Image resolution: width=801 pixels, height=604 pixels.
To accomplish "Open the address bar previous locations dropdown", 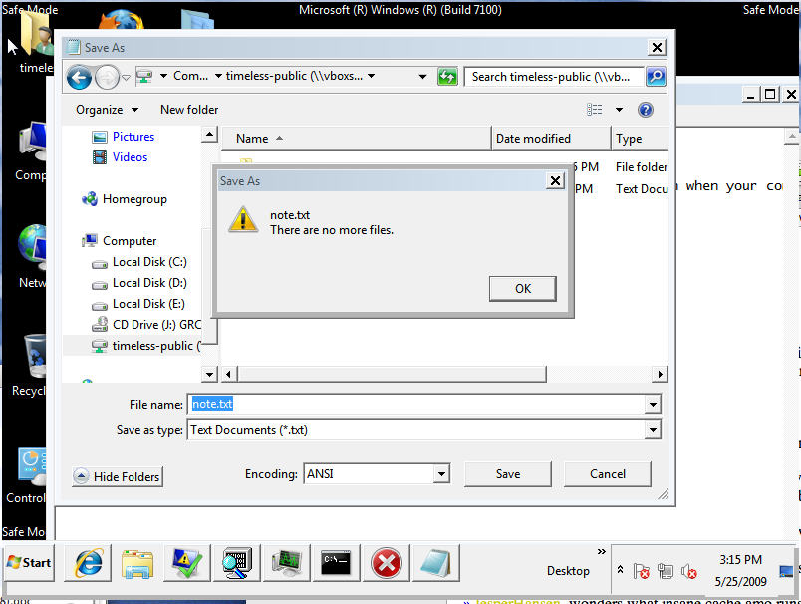I will (x=422, y=77).
